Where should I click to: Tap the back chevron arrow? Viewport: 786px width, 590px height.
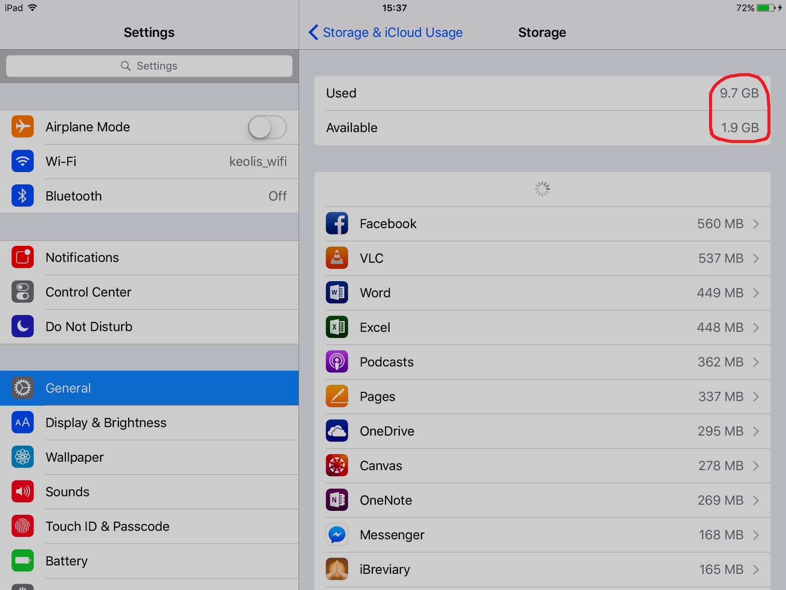pos(313,32)
